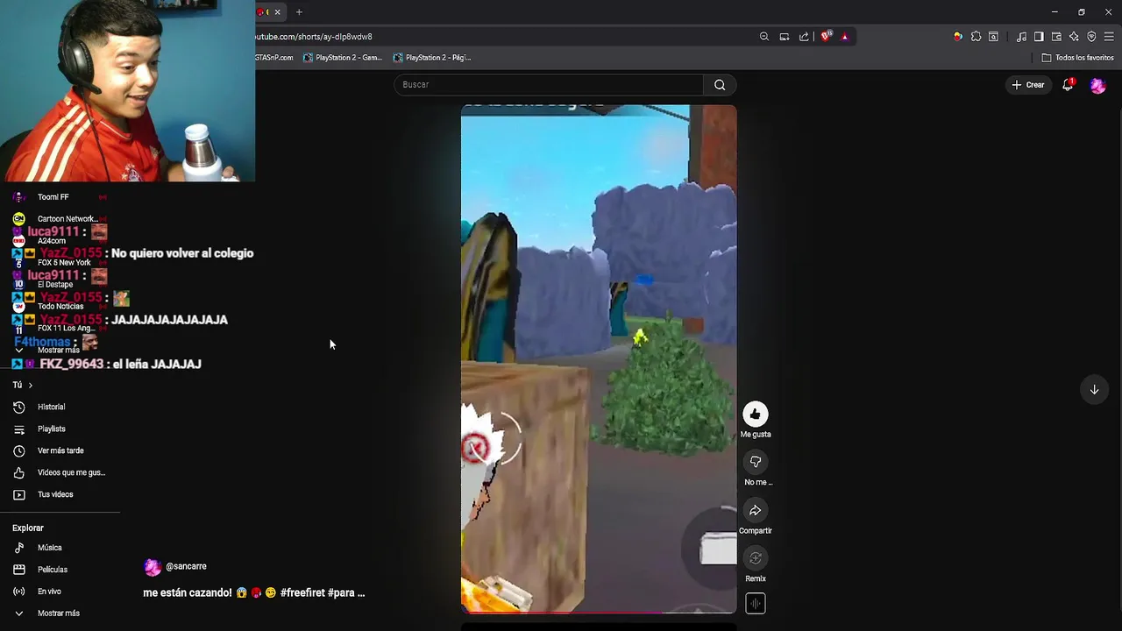1122x631 pixels.
Task: Click the YouTube search magnifier button
Action: tap(720, 85)
